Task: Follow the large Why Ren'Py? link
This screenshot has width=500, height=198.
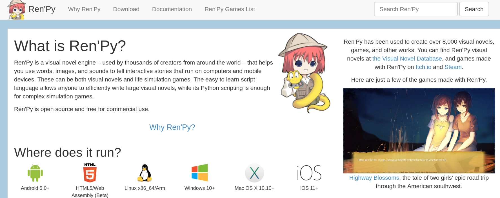Action: pos(172,127)
